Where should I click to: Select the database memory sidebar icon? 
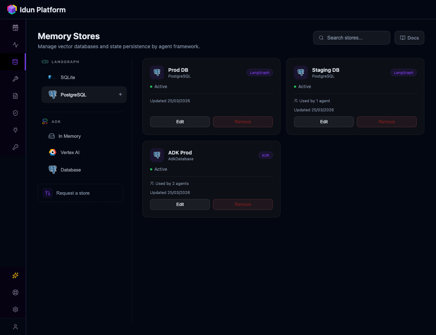(15, 62)
